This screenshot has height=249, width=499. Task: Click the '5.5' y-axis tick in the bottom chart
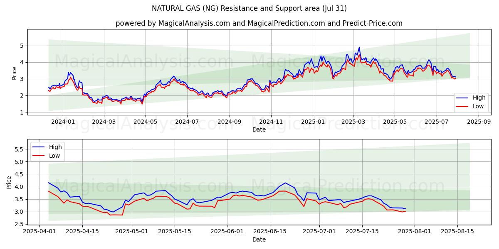click(20, 149)
